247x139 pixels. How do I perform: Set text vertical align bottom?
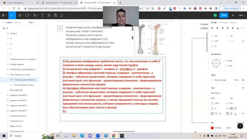tap(235, 114)
